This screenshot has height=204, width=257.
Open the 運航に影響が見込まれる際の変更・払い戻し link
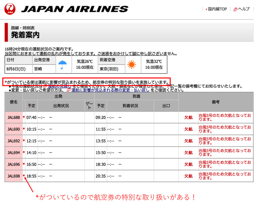point(111,90)
